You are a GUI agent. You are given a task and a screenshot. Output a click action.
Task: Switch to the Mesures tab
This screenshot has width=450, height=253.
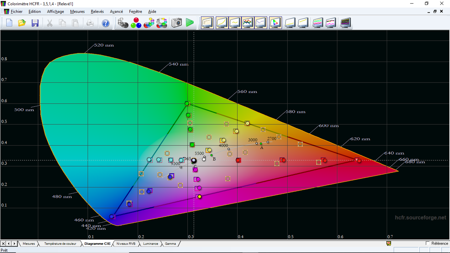click(x=29, y=244)
